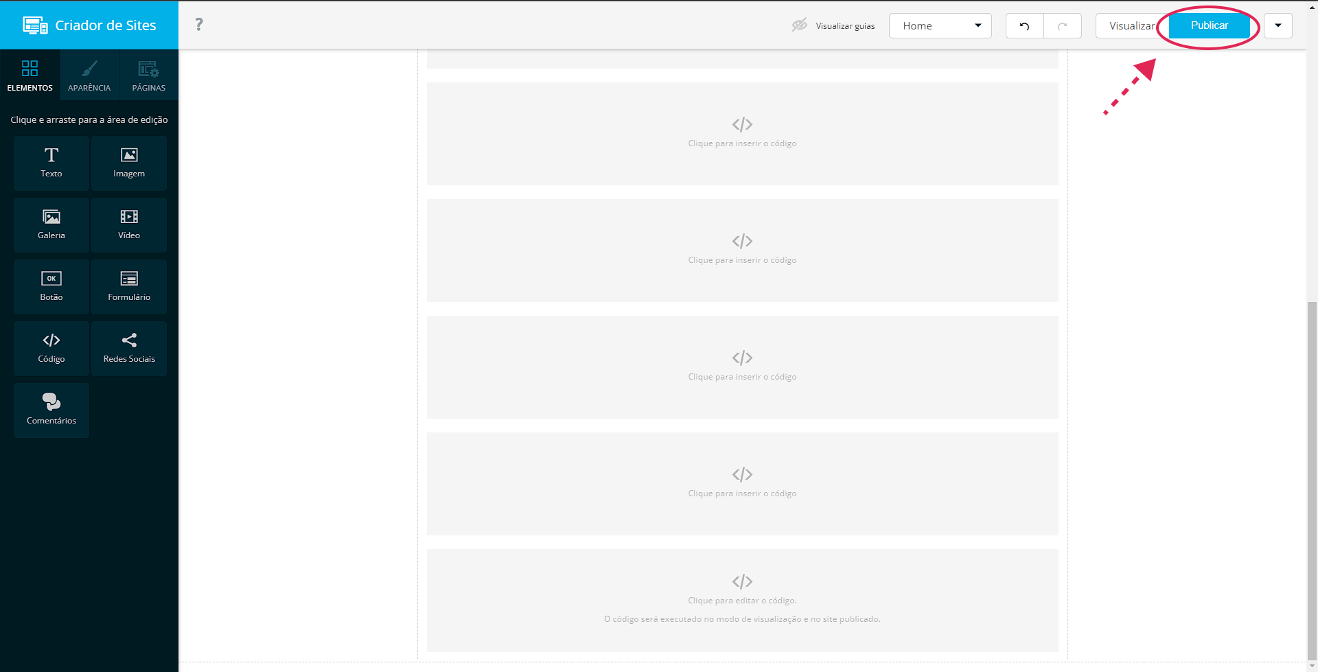
Task: Select the Galeria element
Action: [51, 225]
